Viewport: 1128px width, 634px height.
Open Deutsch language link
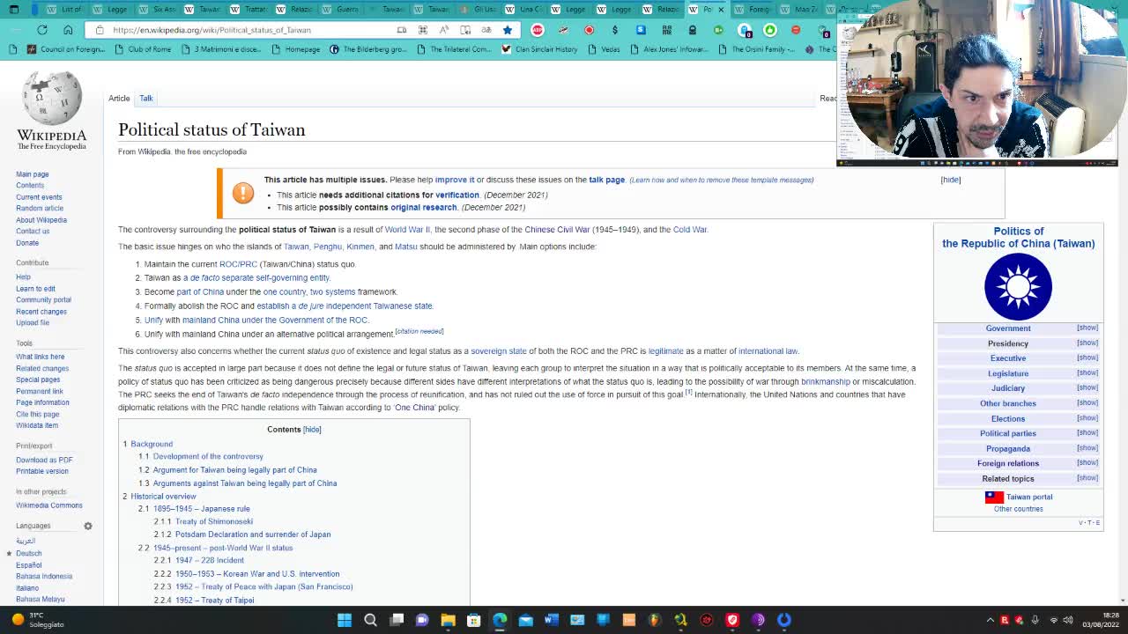point(28,554)
